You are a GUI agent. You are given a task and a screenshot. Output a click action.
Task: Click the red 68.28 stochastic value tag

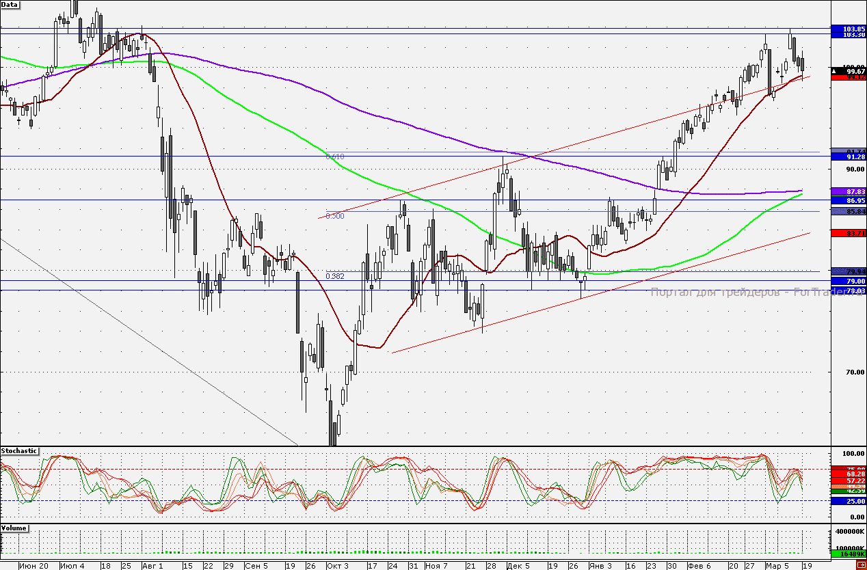(849, 474)
